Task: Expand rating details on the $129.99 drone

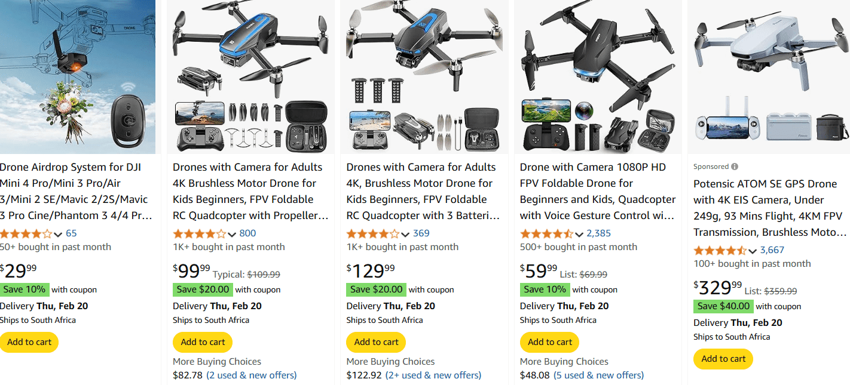Action: coord(406,233)
